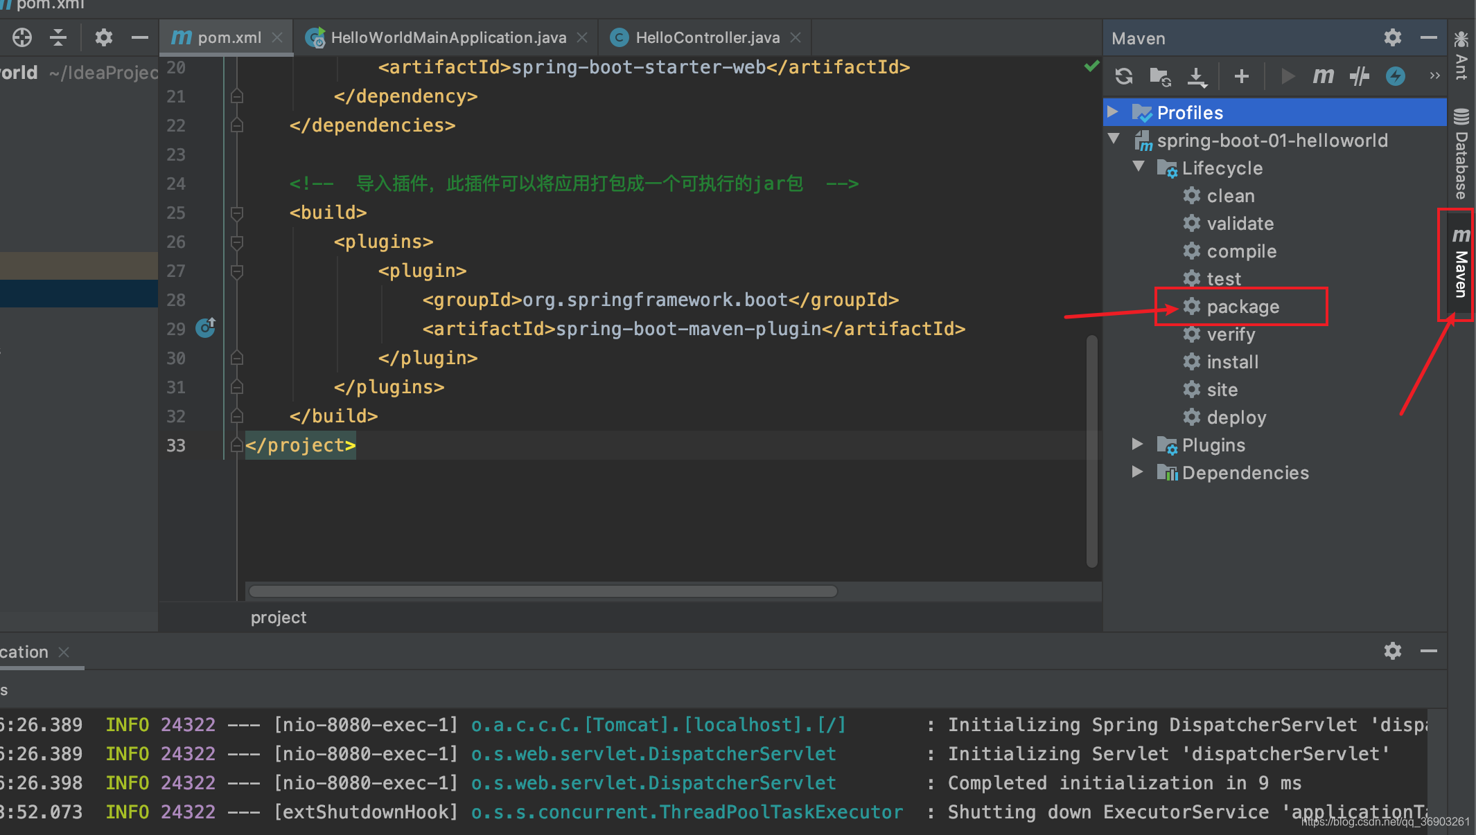Close the HelloController.java tab
This screenshot has width=1476, height=835.
796,37
